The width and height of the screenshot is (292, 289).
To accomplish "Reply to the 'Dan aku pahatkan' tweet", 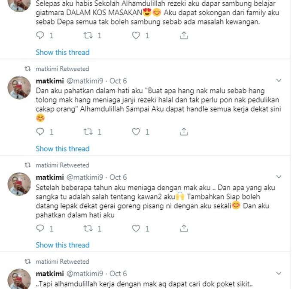I will pos(40,132).
